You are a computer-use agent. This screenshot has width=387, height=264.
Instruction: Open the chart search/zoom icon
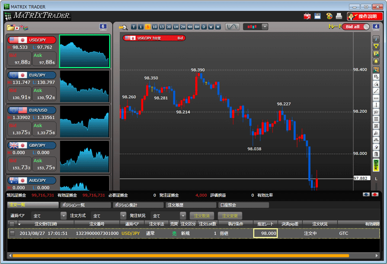tap(123, 27)
